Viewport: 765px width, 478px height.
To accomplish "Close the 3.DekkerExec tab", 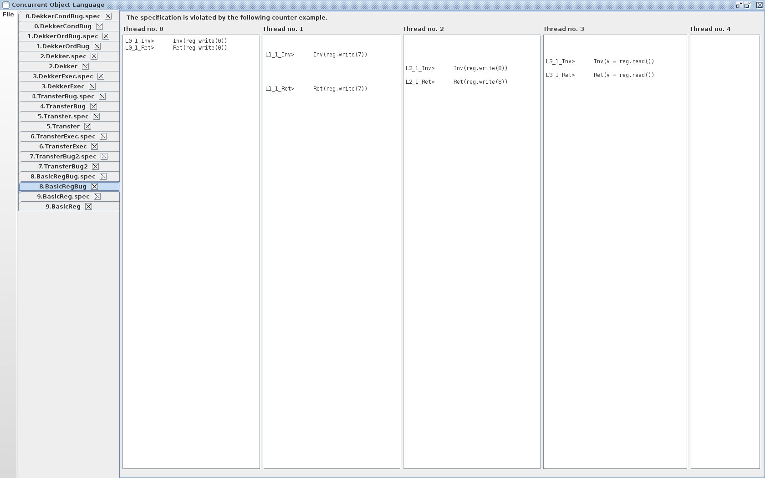I will coord(92,86).
